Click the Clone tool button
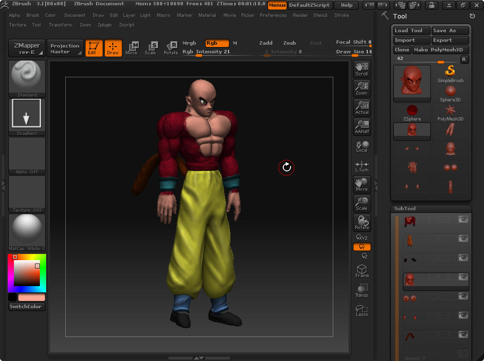Viewport: 484px width, 361px height. pos(402,49)
